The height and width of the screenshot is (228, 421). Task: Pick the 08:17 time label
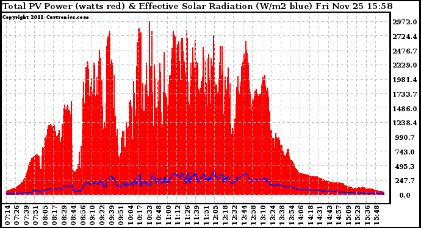pyautogui.click(x=55, y=215)
